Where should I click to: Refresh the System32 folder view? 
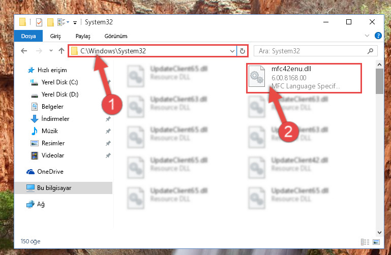point(243,51)
